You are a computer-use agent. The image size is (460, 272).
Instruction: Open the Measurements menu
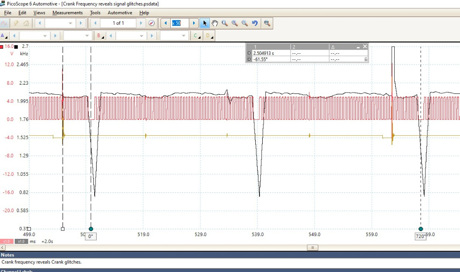pos(67,13)
